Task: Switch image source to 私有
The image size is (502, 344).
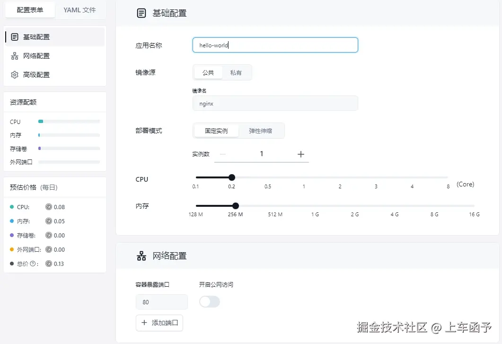Action: (x=237, y=72)
